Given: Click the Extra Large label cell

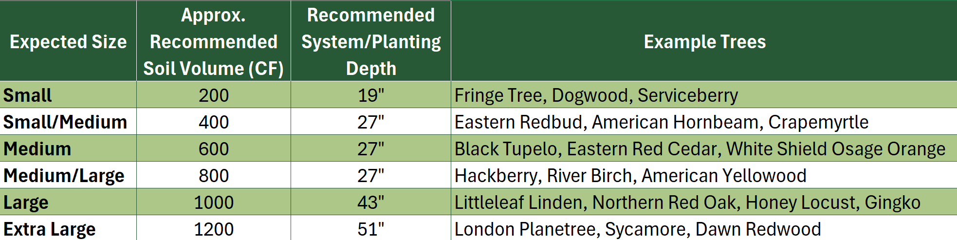Looking at the screenshot, I should pos(68,228).
